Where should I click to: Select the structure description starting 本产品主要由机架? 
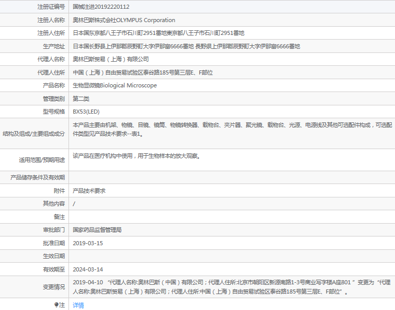tap(232, 129)
